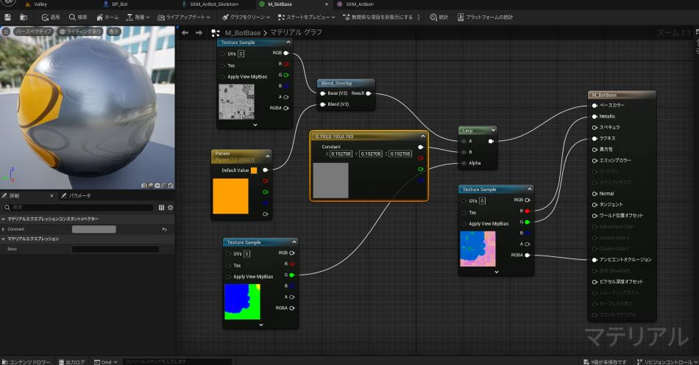Click the browse to asset icon
699x365 pixels.
24,17
